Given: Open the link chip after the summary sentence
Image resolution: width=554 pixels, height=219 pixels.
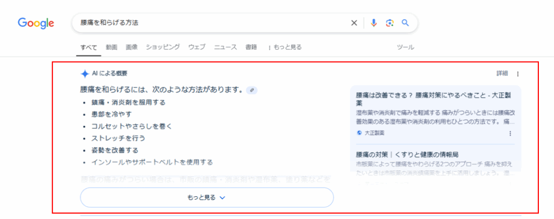Looking at the screenshot, I should [252, 90].
